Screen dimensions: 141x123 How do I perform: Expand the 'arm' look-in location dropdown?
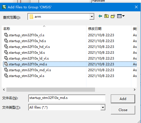(92, 17)
